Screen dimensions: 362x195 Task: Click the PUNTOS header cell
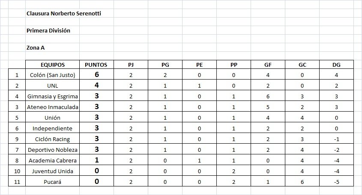pyautogui.click(x=96, y=65)
